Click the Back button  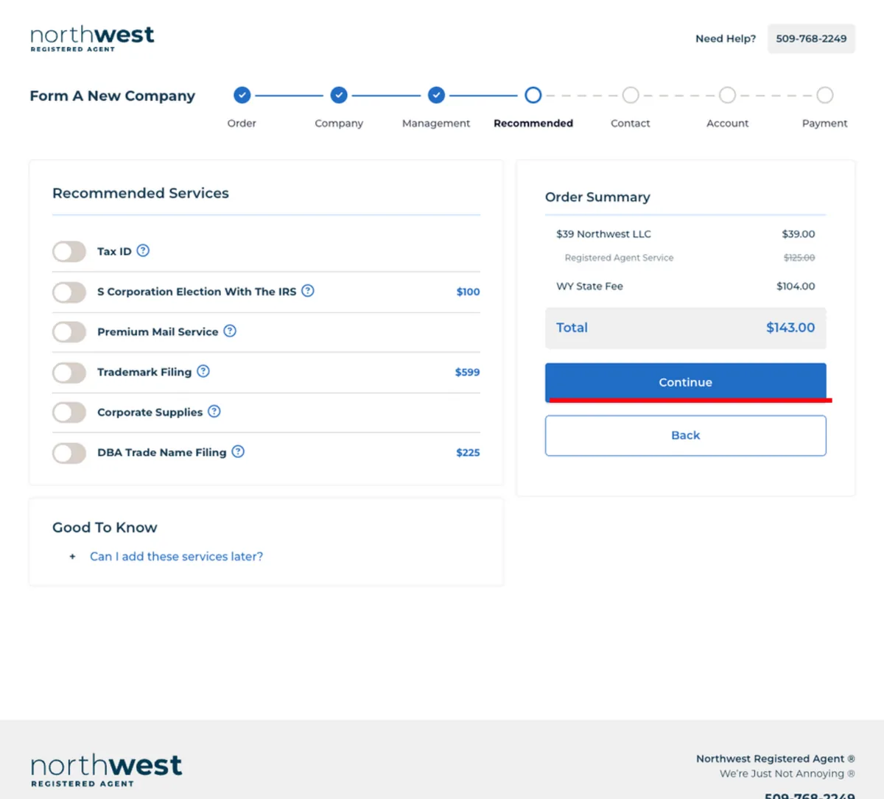[685, 435]
